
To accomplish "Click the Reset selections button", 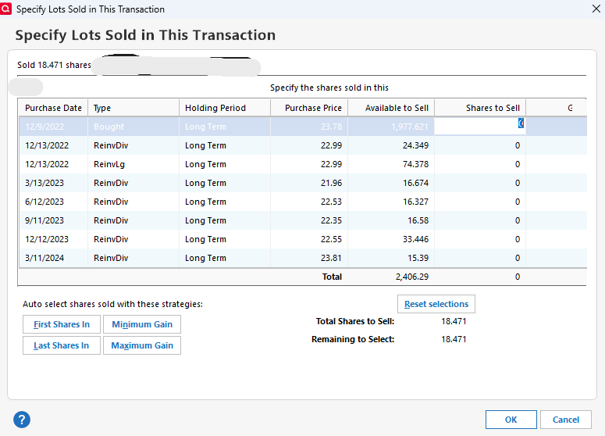I will [x=436, y=304].
